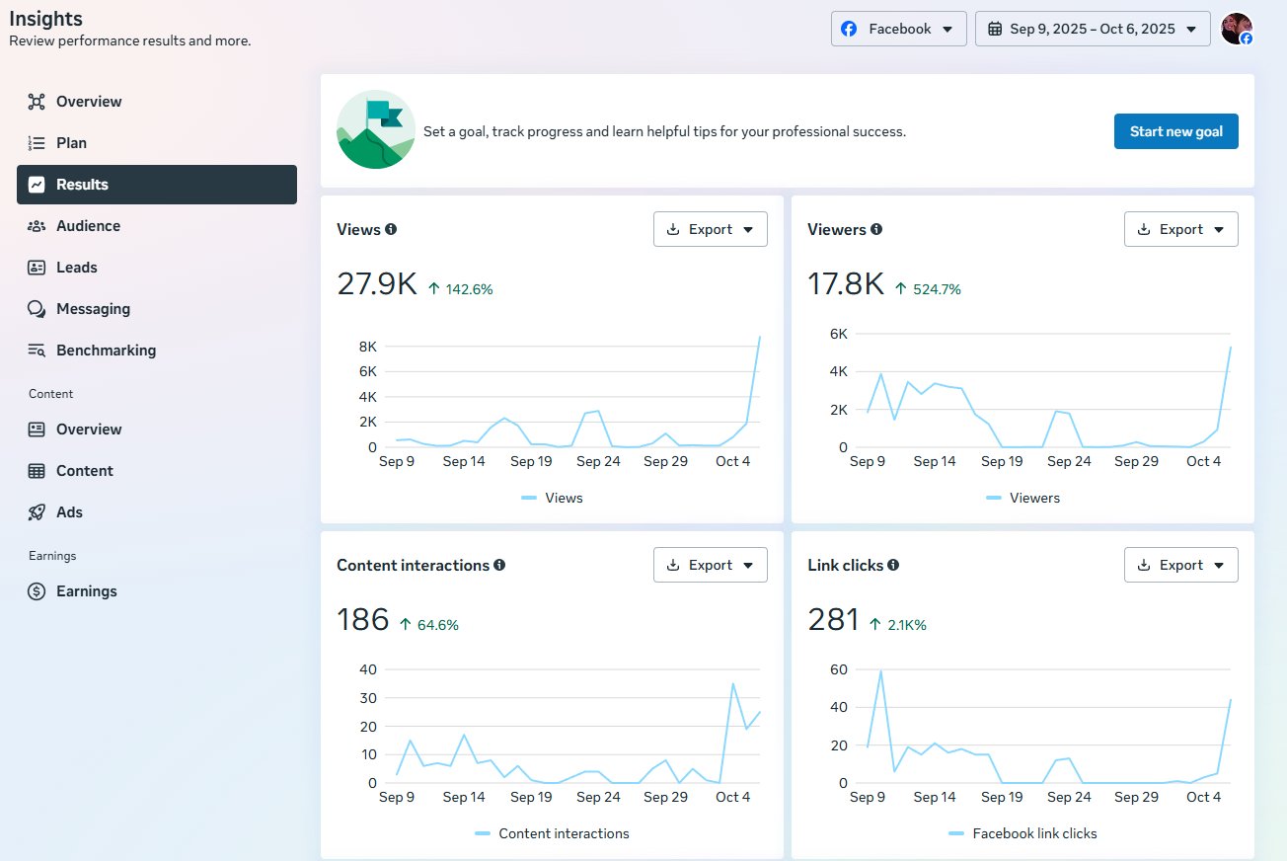This screenshot has height=861, width=1287.
Task: Select the Plan icon in the sidebar
Action: [x=37, y=142]
